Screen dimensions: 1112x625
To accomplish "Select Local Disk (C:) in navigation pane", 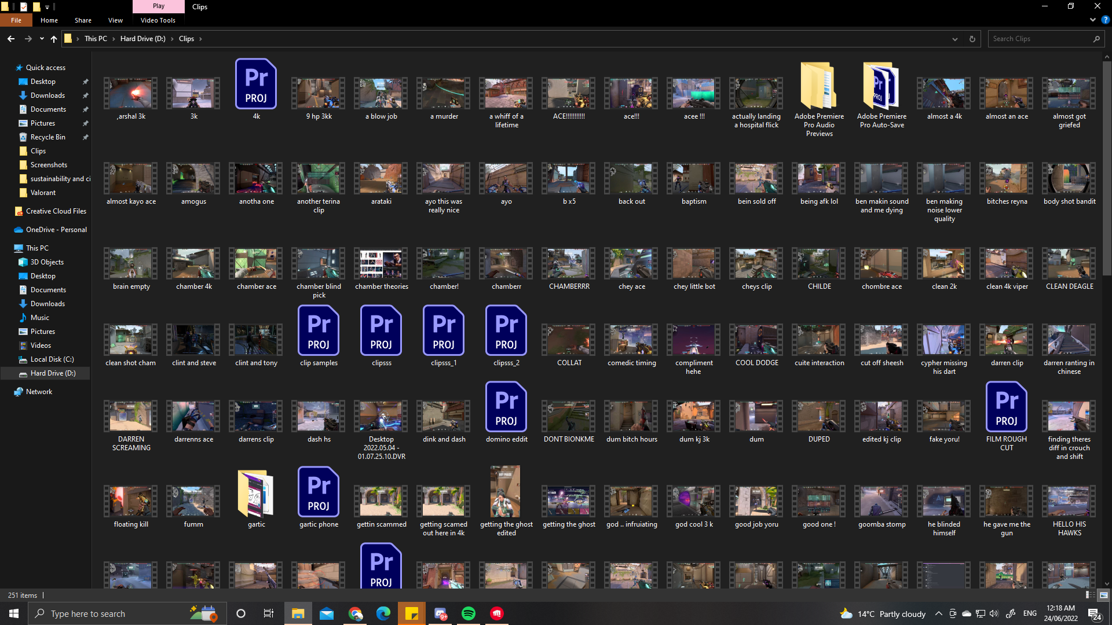I will (52, 359).
